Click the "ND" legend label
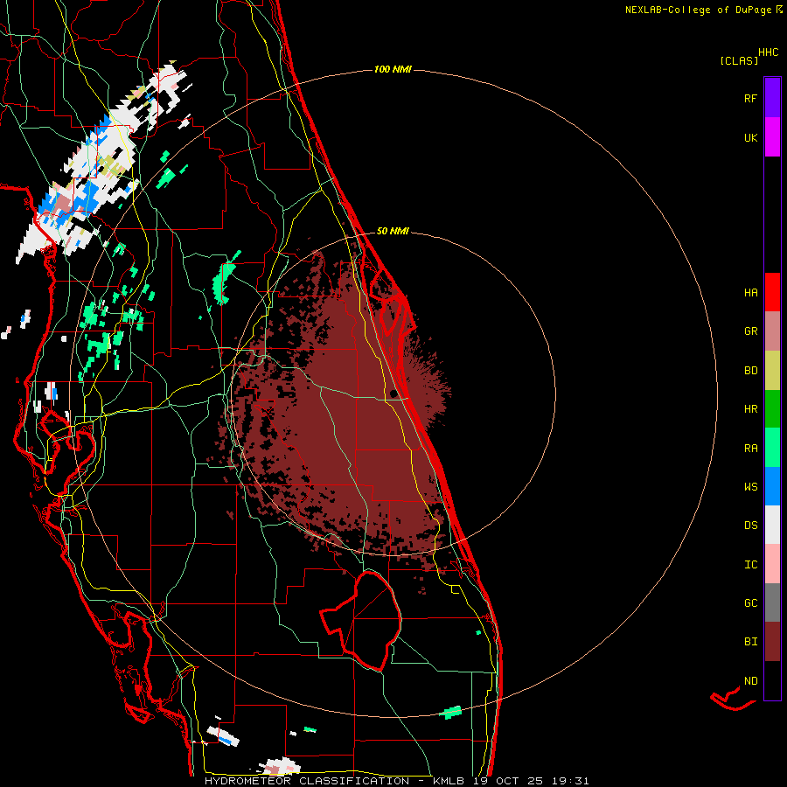 coord(750,680)
